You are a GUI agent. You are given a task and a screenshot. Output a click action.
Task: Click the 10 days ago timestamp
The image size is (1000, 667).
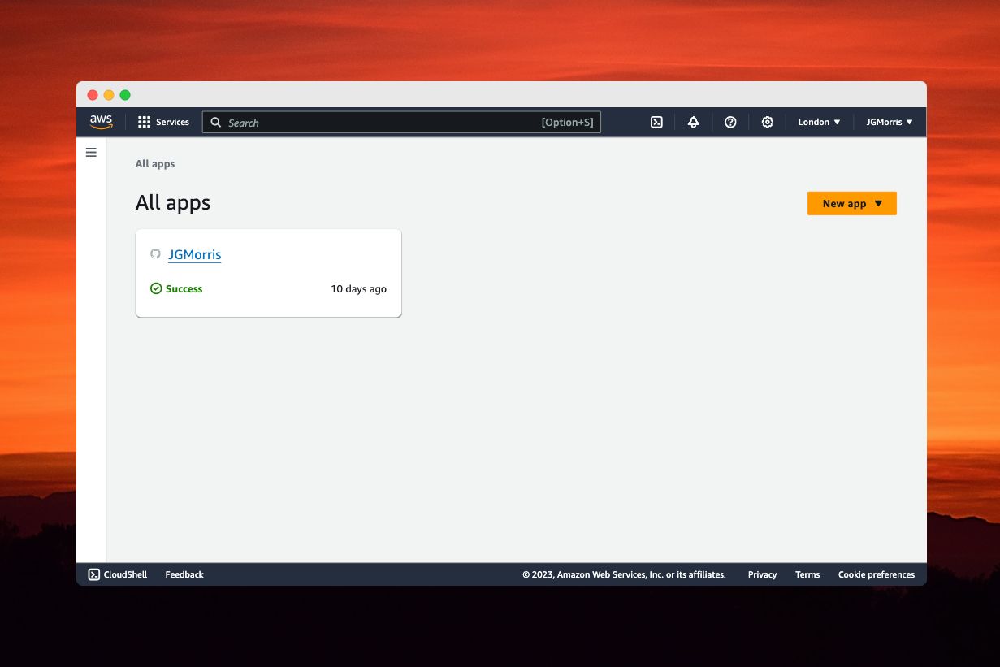coord(358,288)
